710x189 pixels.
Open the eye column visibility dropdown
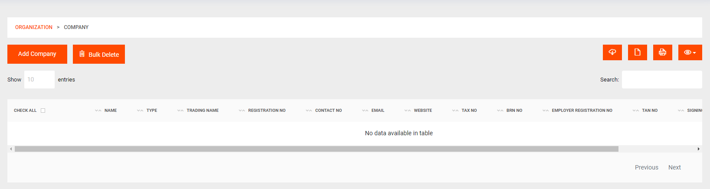click(x=690, y=52)
